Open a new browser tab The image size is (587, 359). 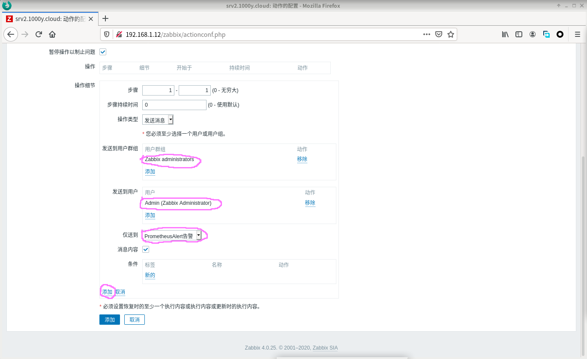click(105, 18)
